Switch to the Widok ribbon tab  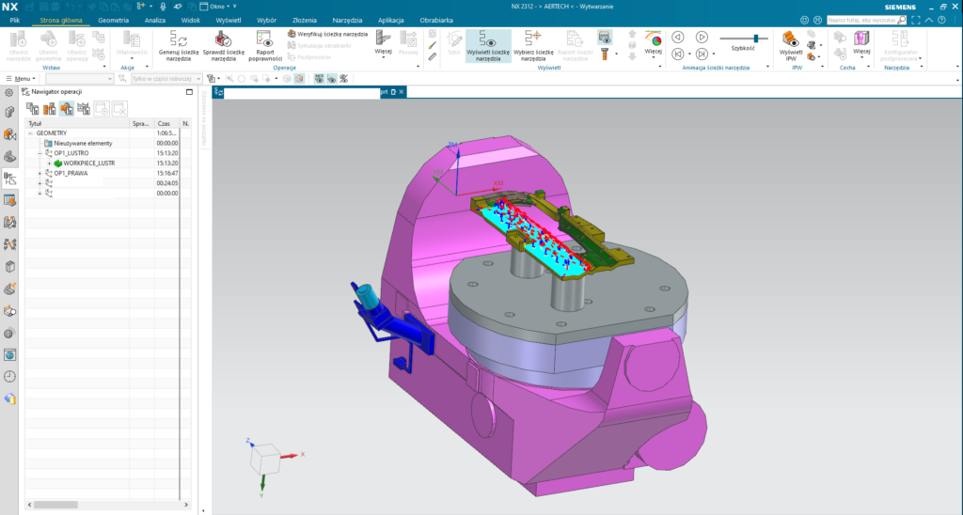coord(190,21)
